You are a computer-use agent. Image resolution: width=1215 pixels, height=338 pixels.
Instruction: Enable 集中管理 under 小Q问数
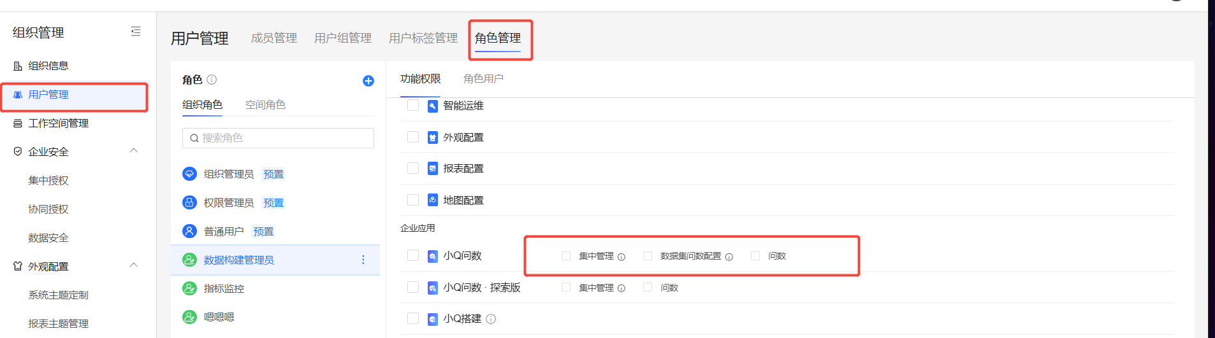[566, 256]
